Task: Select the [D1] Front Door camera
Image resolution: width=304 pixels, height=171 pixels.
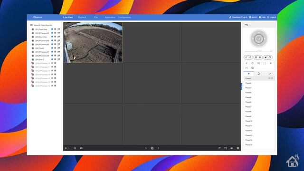Action: coord(41,29)
